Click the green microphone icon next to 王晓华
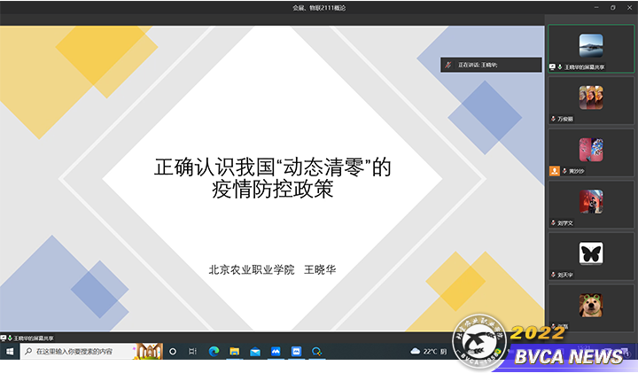The height and width of the screenshot is (381, 638). (560, 66)
